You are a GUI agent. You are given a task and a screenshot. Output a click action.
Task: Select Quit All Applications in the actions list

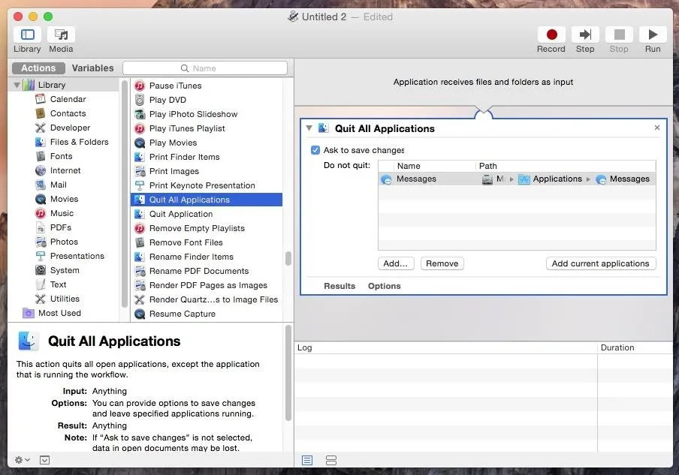tap(206, 200)
